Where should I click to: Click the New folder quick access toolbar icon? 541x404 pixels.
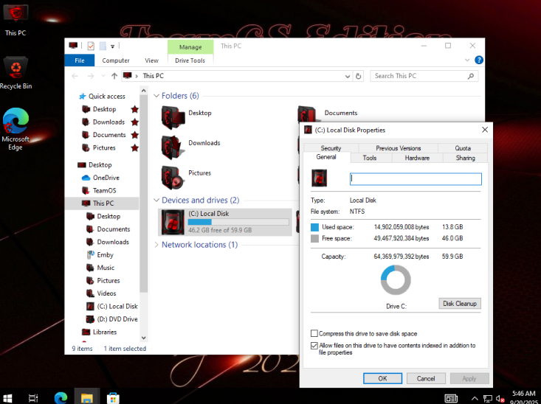pos(103,46)
